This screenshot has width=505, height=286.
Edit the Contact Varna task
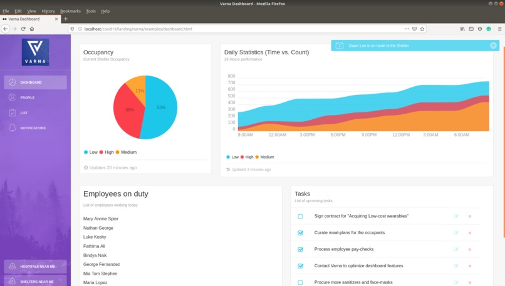coord(456,266)
